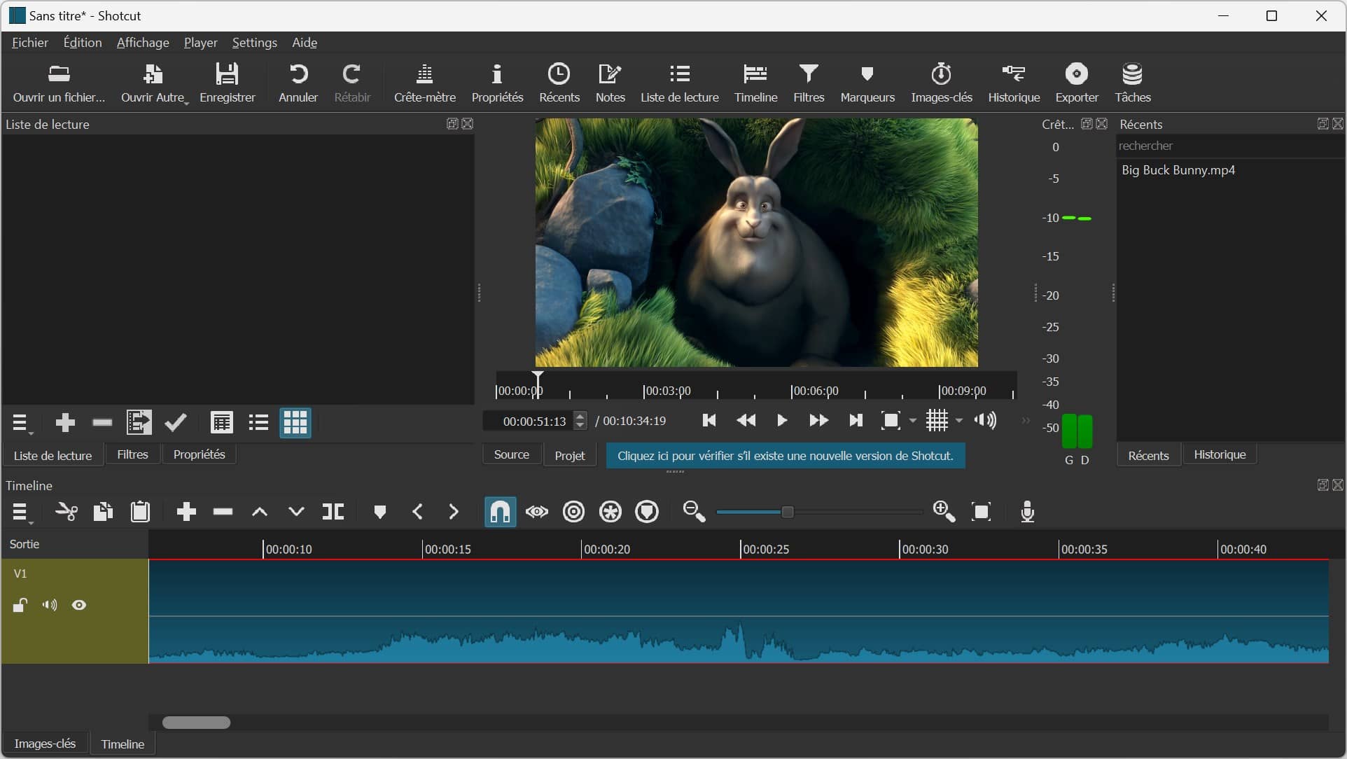Toggle lock icon on V1 track
Image resolution: width=1347 pixels, height=759 pixels.
click(20, 604)
